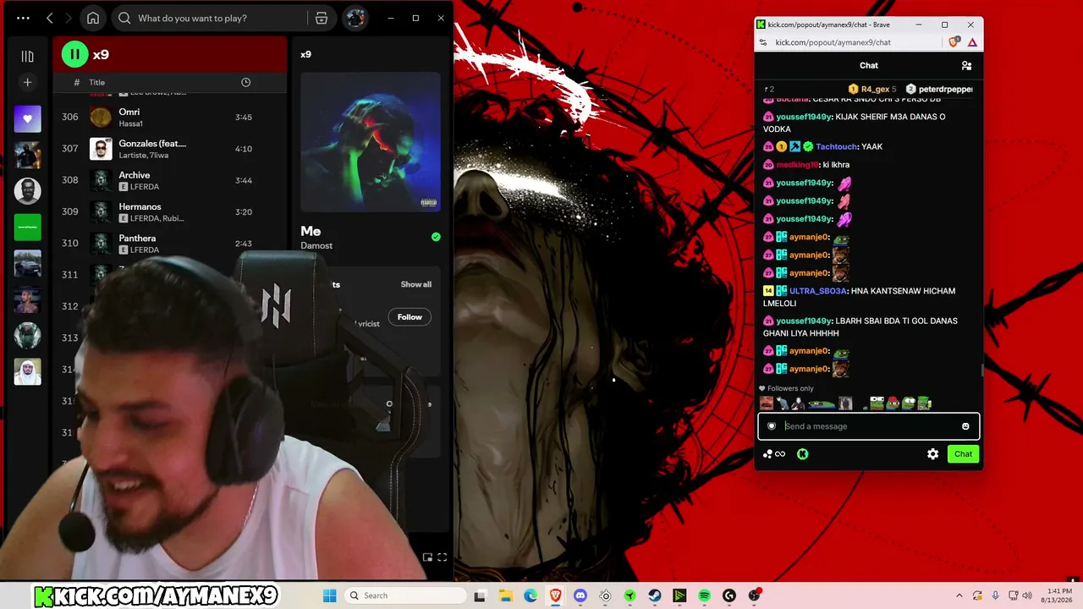Open R4_gex in the gifters leaderboard
Screen dimensions: 1083x609
pos(871,89)
